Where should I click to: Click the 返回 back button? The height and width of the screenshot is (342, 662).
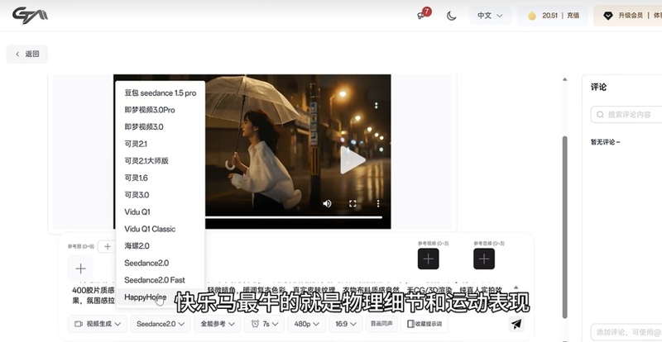pos(26,54)
